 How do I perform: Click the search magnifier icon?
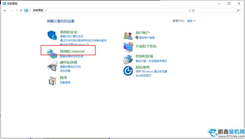[x=238, y=11]
